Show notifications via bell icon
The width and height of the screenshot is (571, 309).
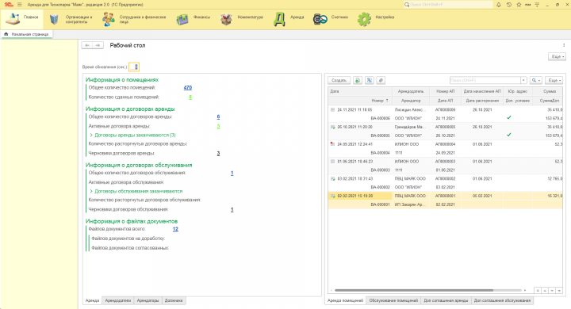[499, 5]
